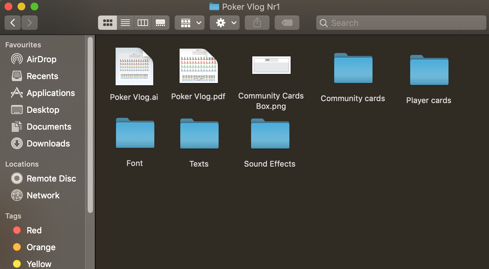Select Remote Disc under Locations
The image size is (489, 269).
click(x=51, y=179)
